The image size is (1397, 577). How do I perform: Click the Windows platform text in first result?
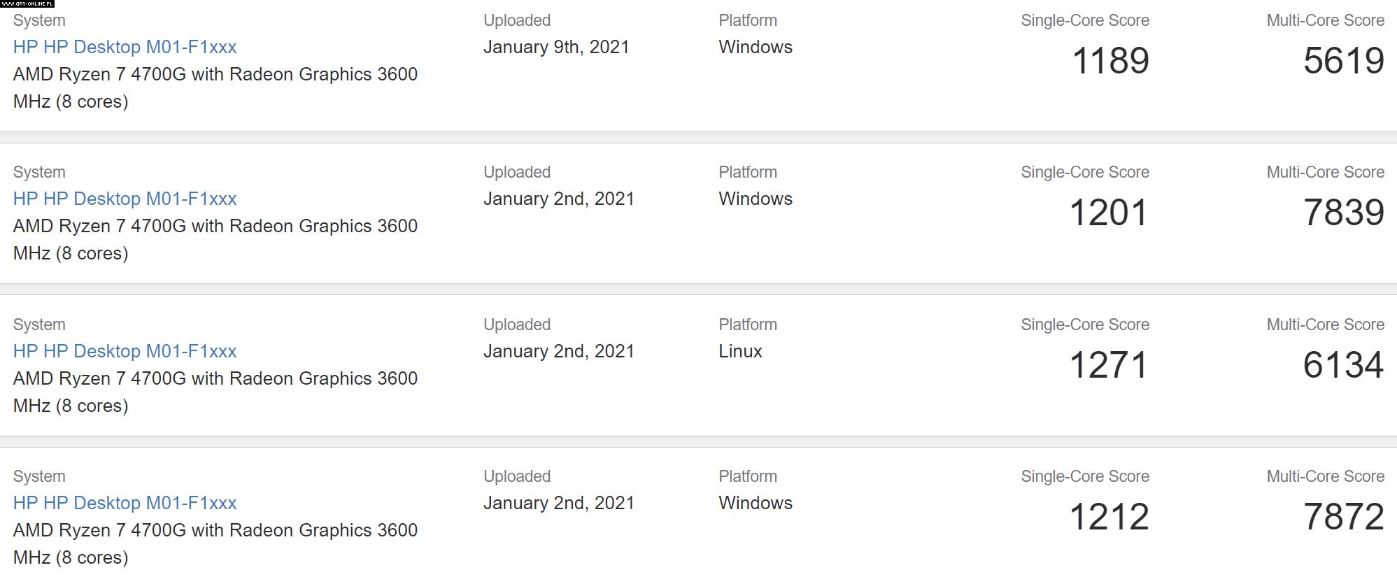[756, 47]
